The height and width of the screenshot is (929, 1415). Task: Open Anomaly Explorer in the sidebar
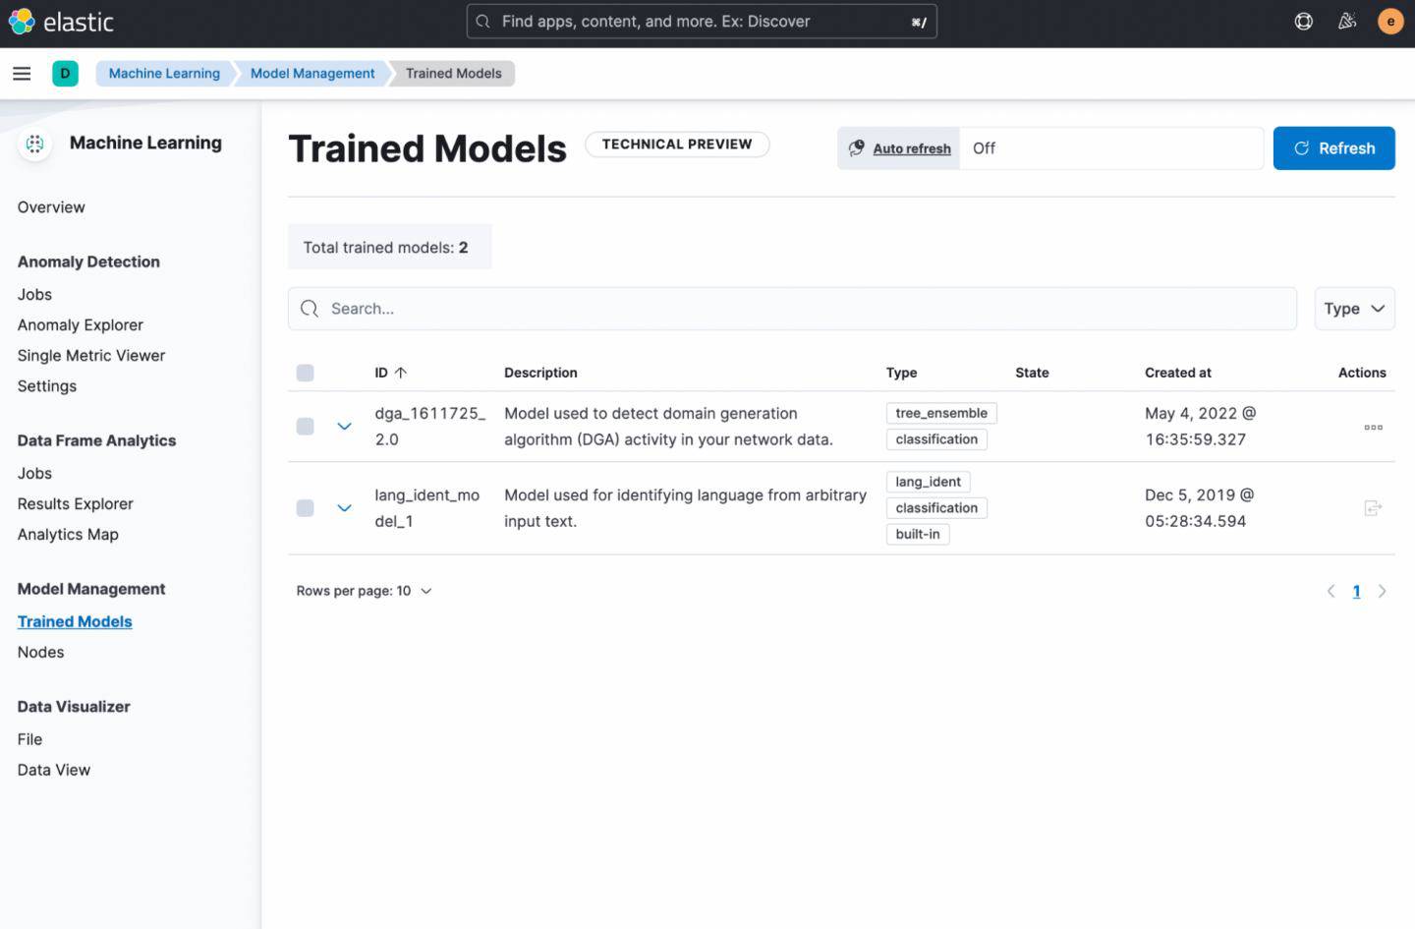click(81, 325)
